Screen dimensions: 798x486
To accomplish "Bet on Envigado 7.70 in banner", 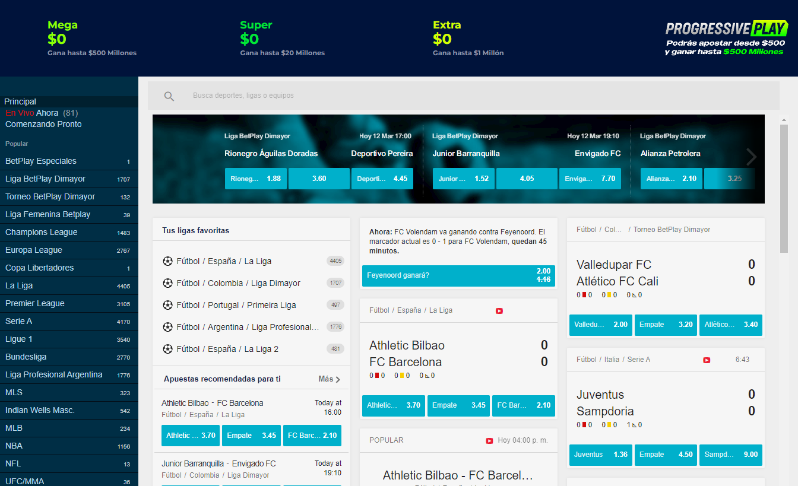I will (590, 179).
